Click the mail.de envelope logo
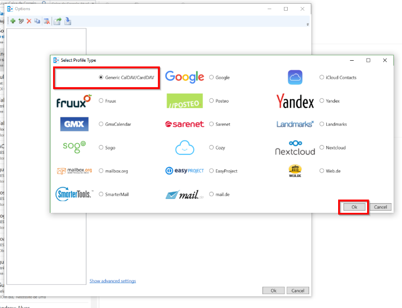Viewport: 402px width, 308px height. tap(185, 195)
